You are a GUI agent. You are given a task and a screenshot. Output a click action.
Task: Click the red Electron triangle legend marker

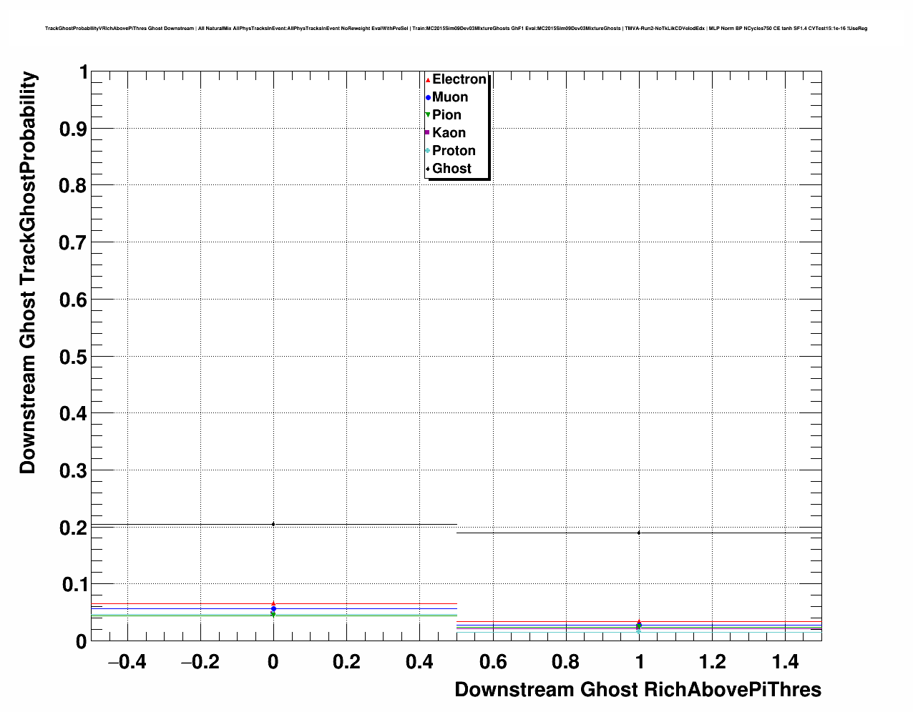[x=428, y=80]
